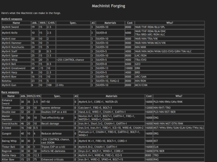This screenshot has width=217, height=162.
Task: Select the Reduces defense spec cell
Action: (57, 134)
